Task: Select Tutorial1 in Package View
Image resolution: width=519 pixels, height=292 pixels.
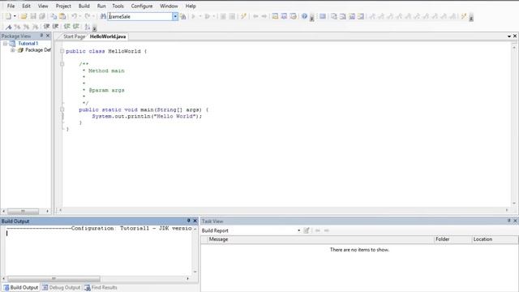Action: tap(28, 43)
